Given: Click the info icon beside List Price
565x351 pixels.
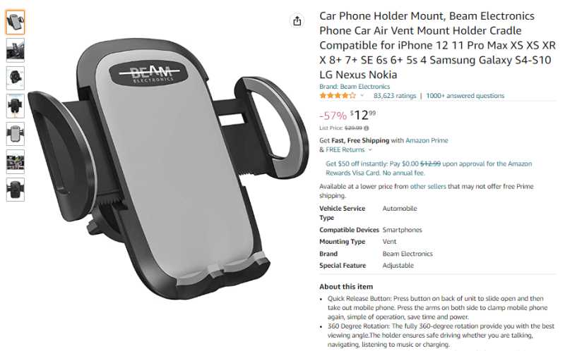Looking at the screenshot, I should click(366, 128).
